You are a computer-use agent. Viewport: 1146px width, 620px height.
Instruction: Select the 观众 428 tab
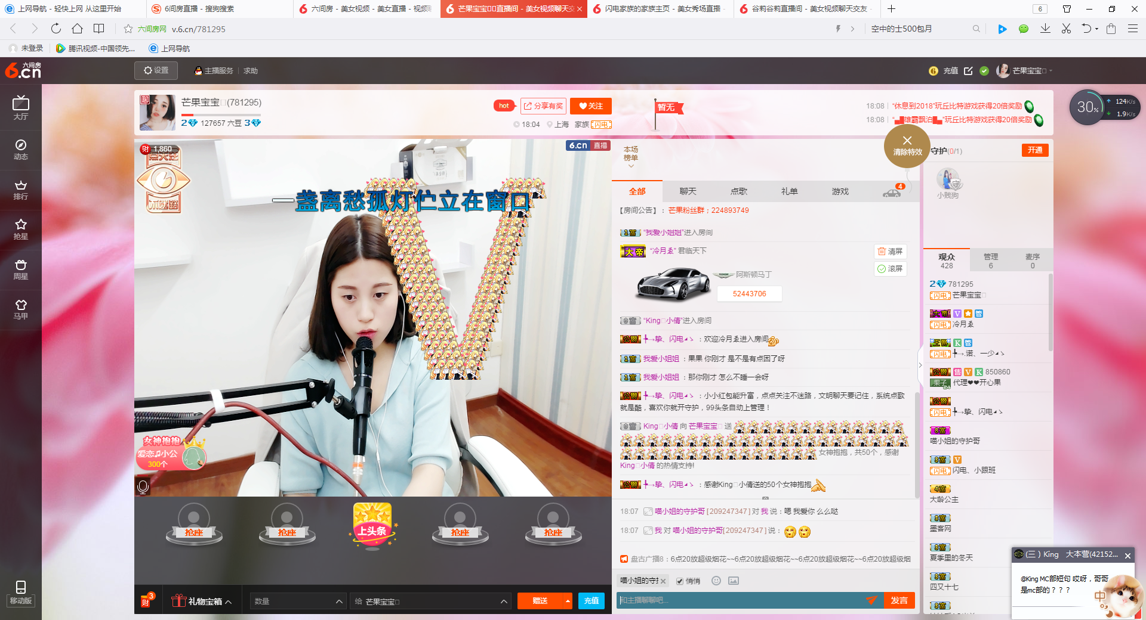947,261
